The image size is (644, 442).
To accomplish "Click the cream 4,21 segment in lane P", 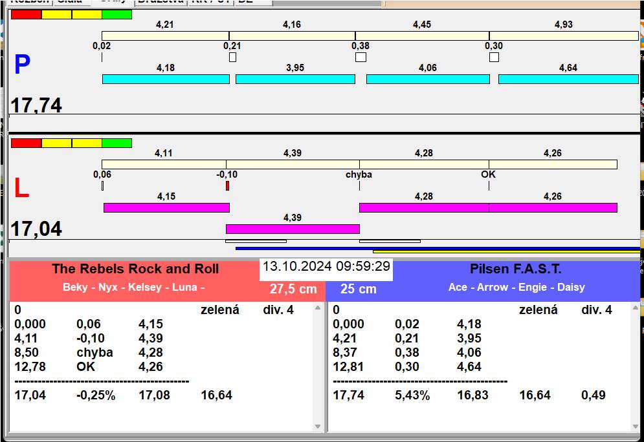I will [x=165, y=36].
